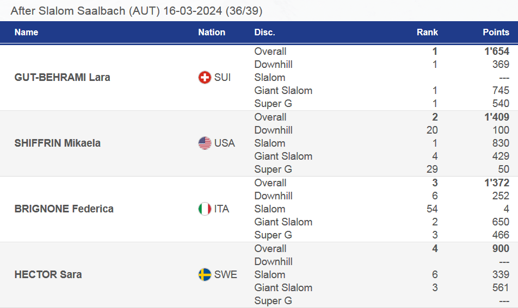Select Shiffrin's Downhill points value 100
This screenshot has height=308, width=518.
tap(501, 130)
